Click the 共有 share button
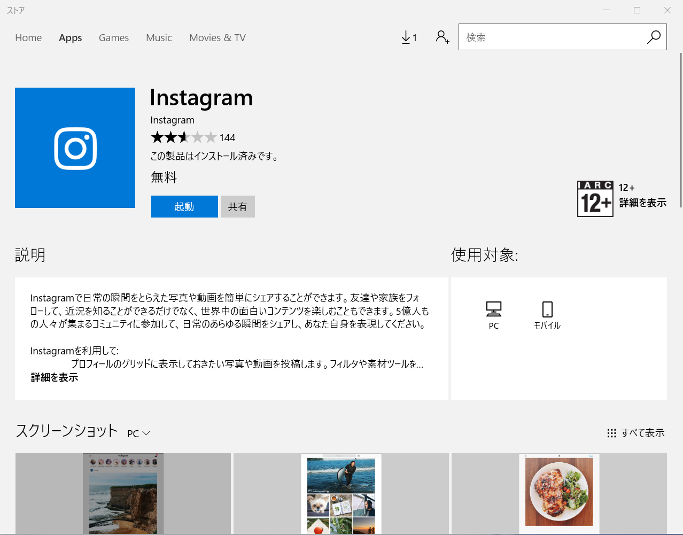This screenshot has width=683, height=535. [x=238, y=206]
